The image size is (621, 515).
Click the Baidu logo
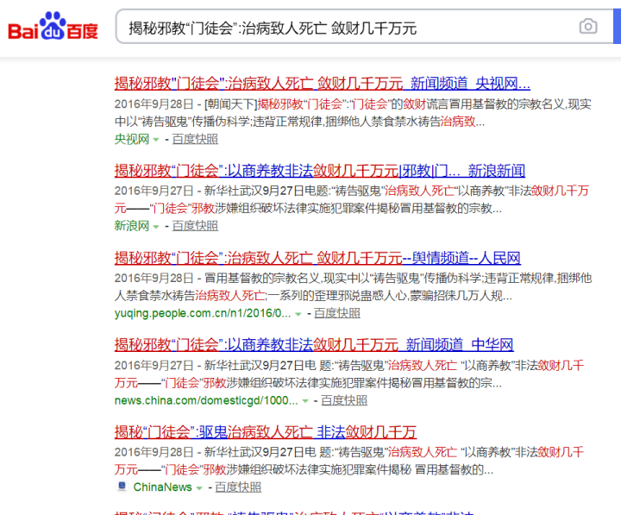click(53, 26)
